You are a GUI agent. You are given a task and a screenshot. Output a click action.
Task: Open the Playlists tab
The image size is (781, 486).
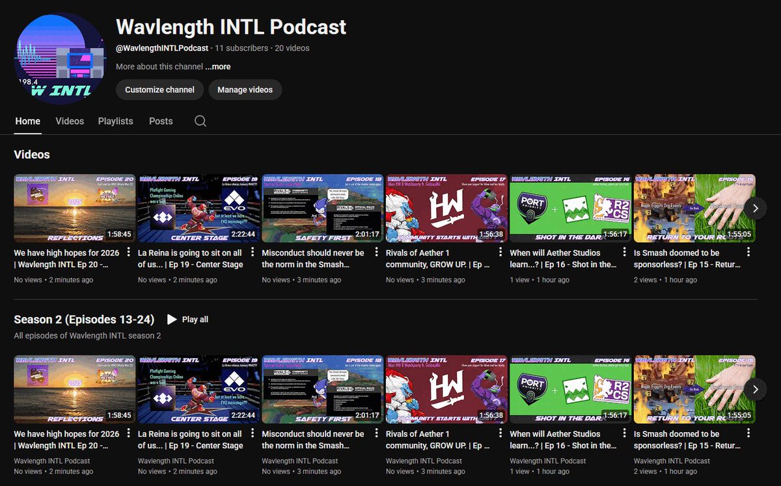point(115,121)
